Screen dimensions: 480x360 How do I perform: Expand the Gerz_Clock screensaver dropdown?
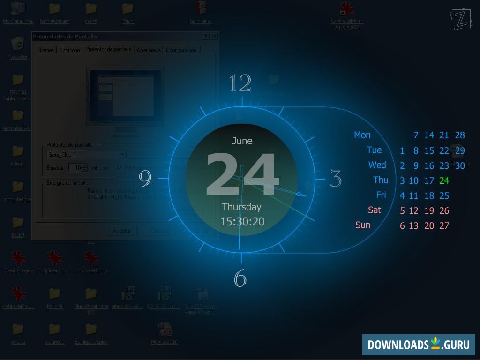pos(122,154)
